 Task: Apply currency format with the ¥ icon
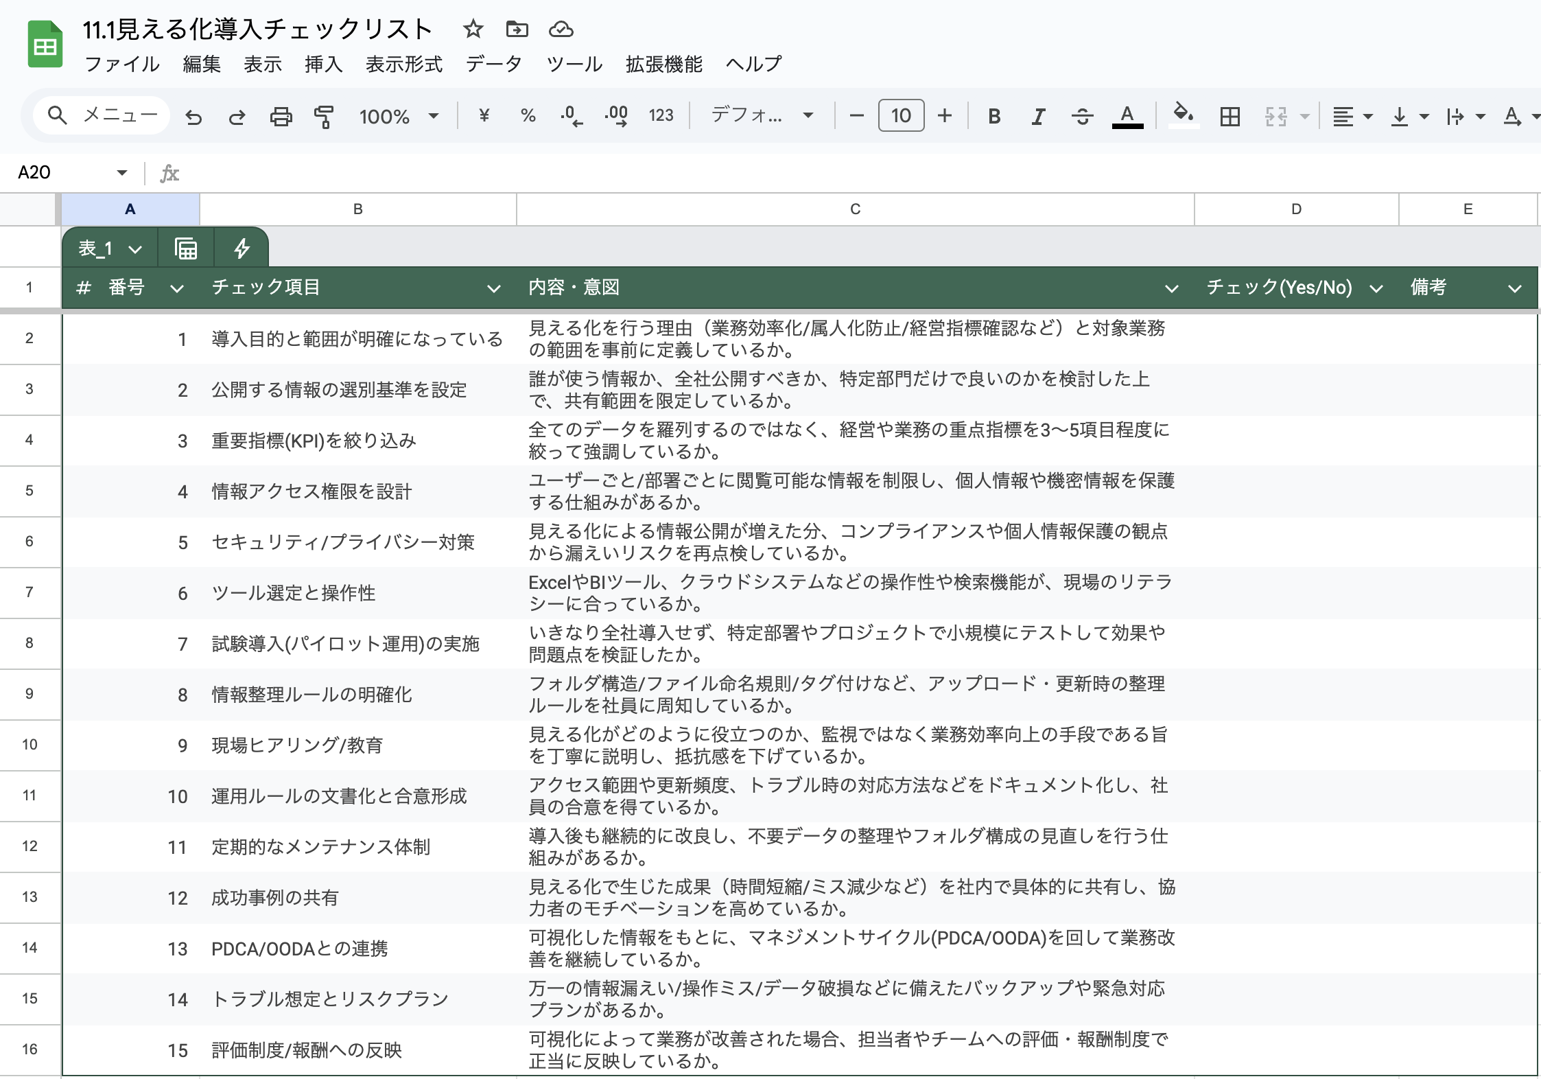[484, 115]
